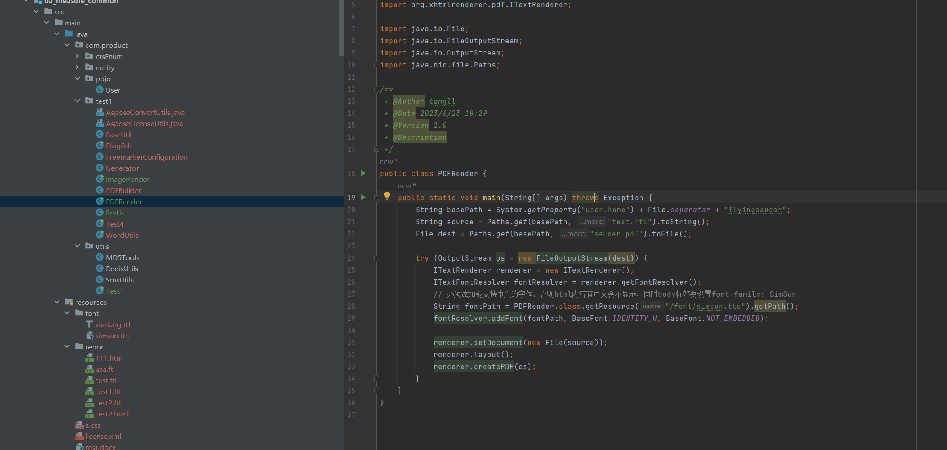Select the Test1 class icon

point(100,291)
